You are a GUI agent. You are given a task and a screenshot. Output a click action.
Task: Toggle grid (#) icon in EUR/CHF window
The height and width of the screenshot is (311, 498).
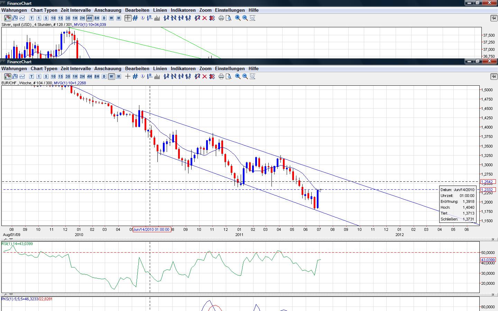[x=135, y=76]
